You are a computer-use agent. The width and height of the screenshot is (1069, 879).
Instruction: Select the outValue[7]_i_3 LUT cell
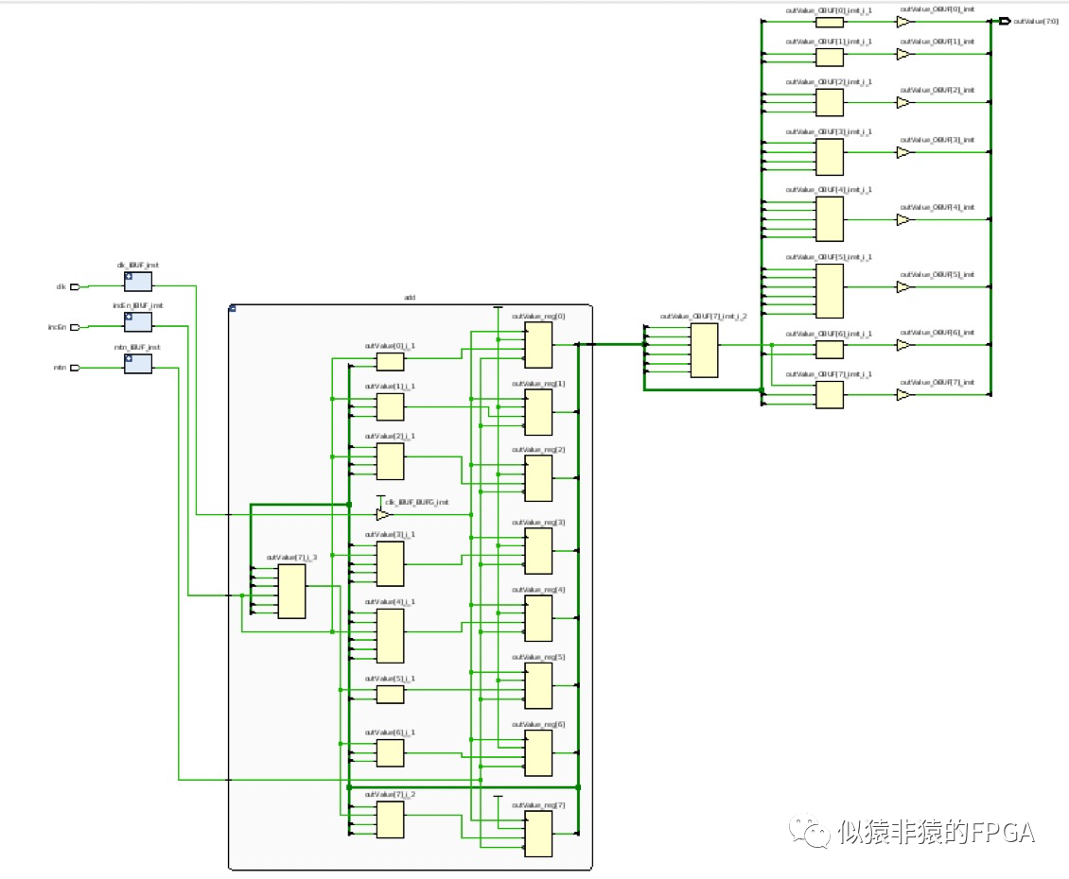pos(290,591)
